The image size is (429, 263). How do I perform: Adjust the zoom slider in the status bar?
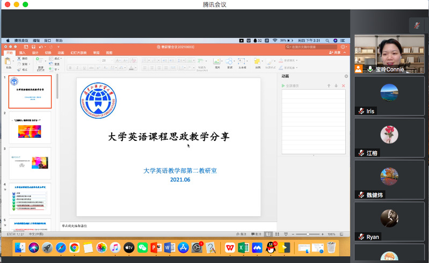click(308, 234)
